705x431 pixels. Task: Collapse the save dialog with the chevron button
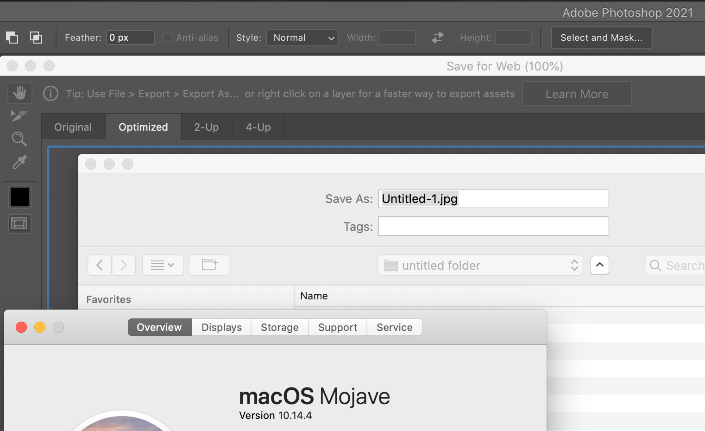point(599,265)
